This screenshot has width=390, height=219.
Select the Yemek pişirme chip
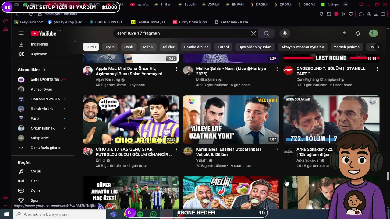tap(347, 47)
